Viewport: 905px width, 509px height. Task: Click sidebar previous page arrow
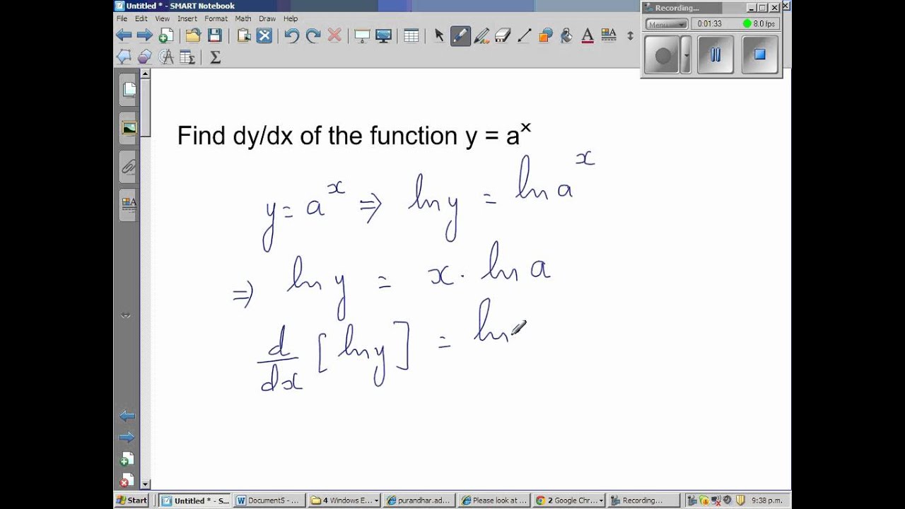tap(127, 416)
